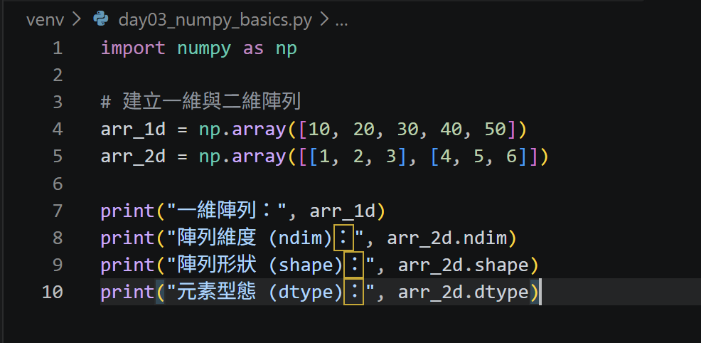The image size is (701, 343).
Task: Click the chevron after day03_numpy_basics.py
Action: tap(325, 20)
